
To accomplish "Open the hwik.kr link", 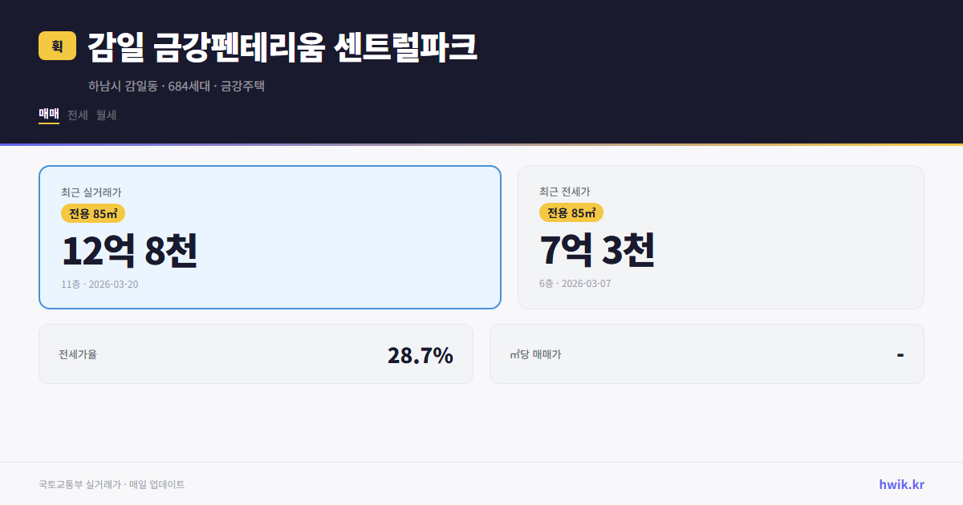I will [902, 483].
